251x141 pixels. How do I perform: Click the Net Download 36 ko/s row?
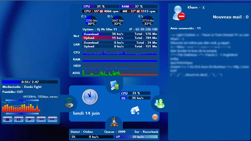120,34
